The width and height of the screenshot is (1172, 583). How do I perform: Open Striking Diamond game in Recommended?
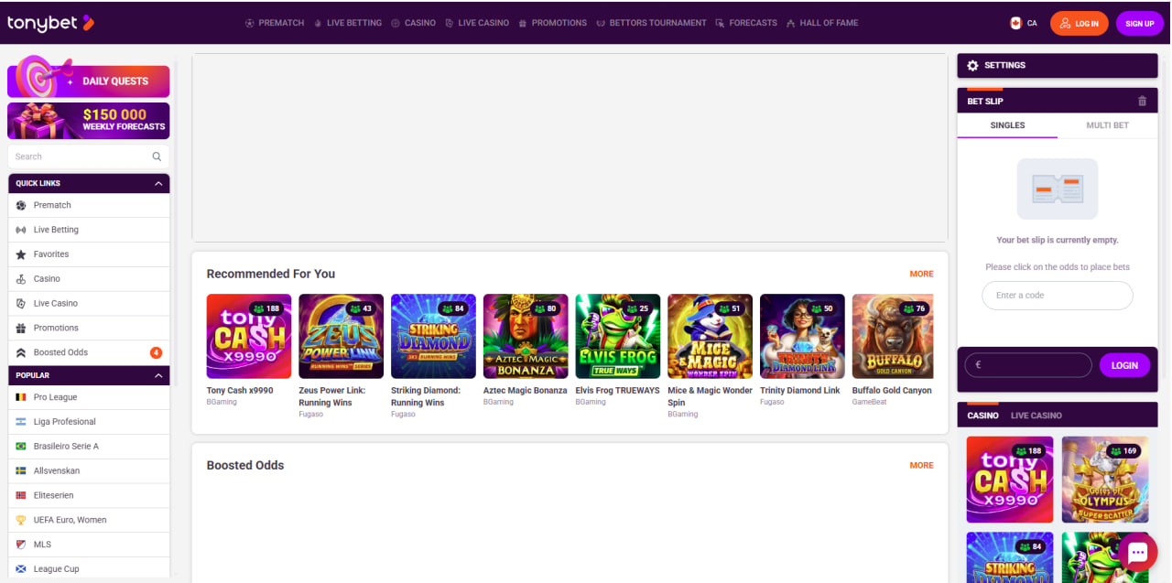433,336
